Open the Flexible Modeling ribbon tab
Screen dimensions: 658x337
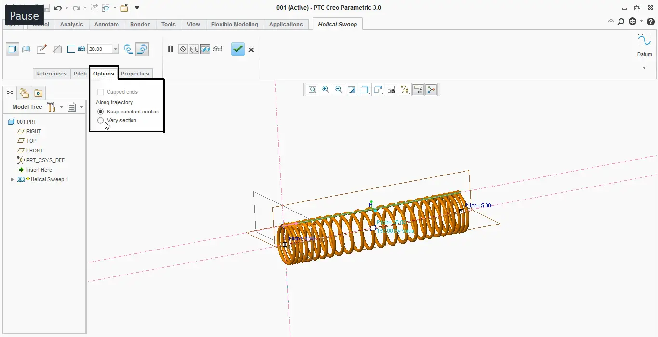click(x=235, y=24)
